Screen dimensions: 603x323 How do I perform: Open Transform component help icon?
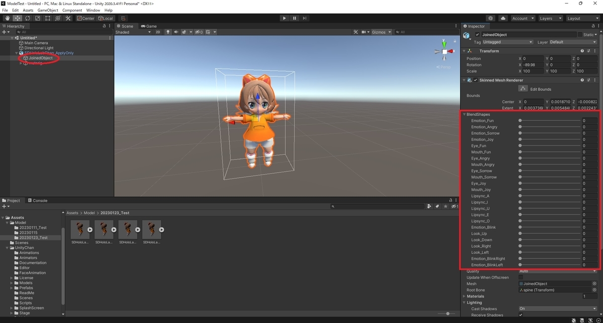click(582, 51)
